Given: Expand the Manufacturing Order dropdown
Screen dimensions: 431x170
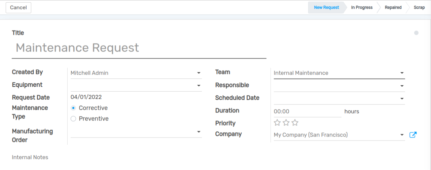Looking at the screenshot, I should point(199,132).
